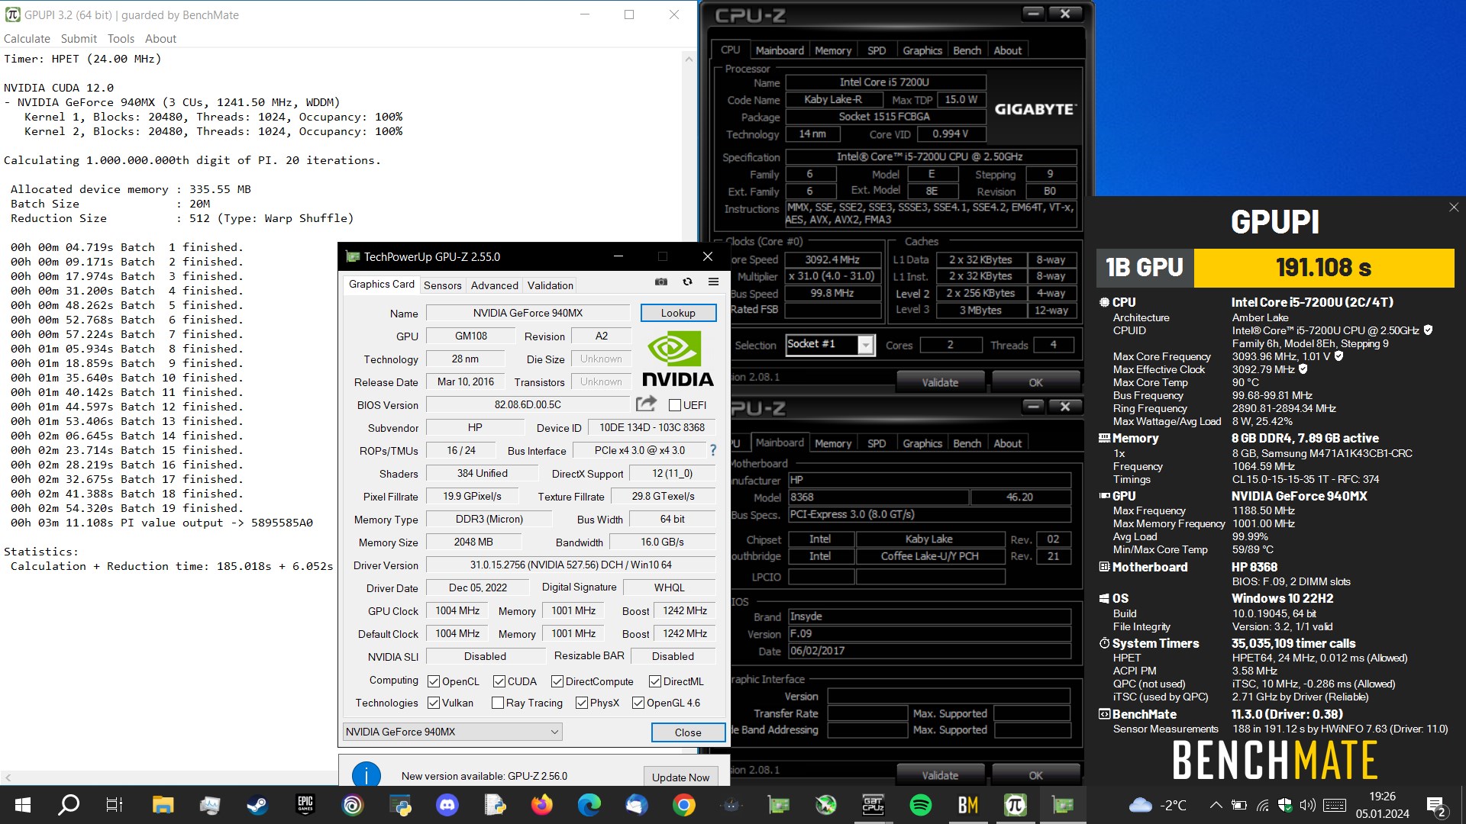The height and width of the screenshot is (824, 1466).
Task: Open Memory tab in top CPU-Z window
Action: pos(832,50)
